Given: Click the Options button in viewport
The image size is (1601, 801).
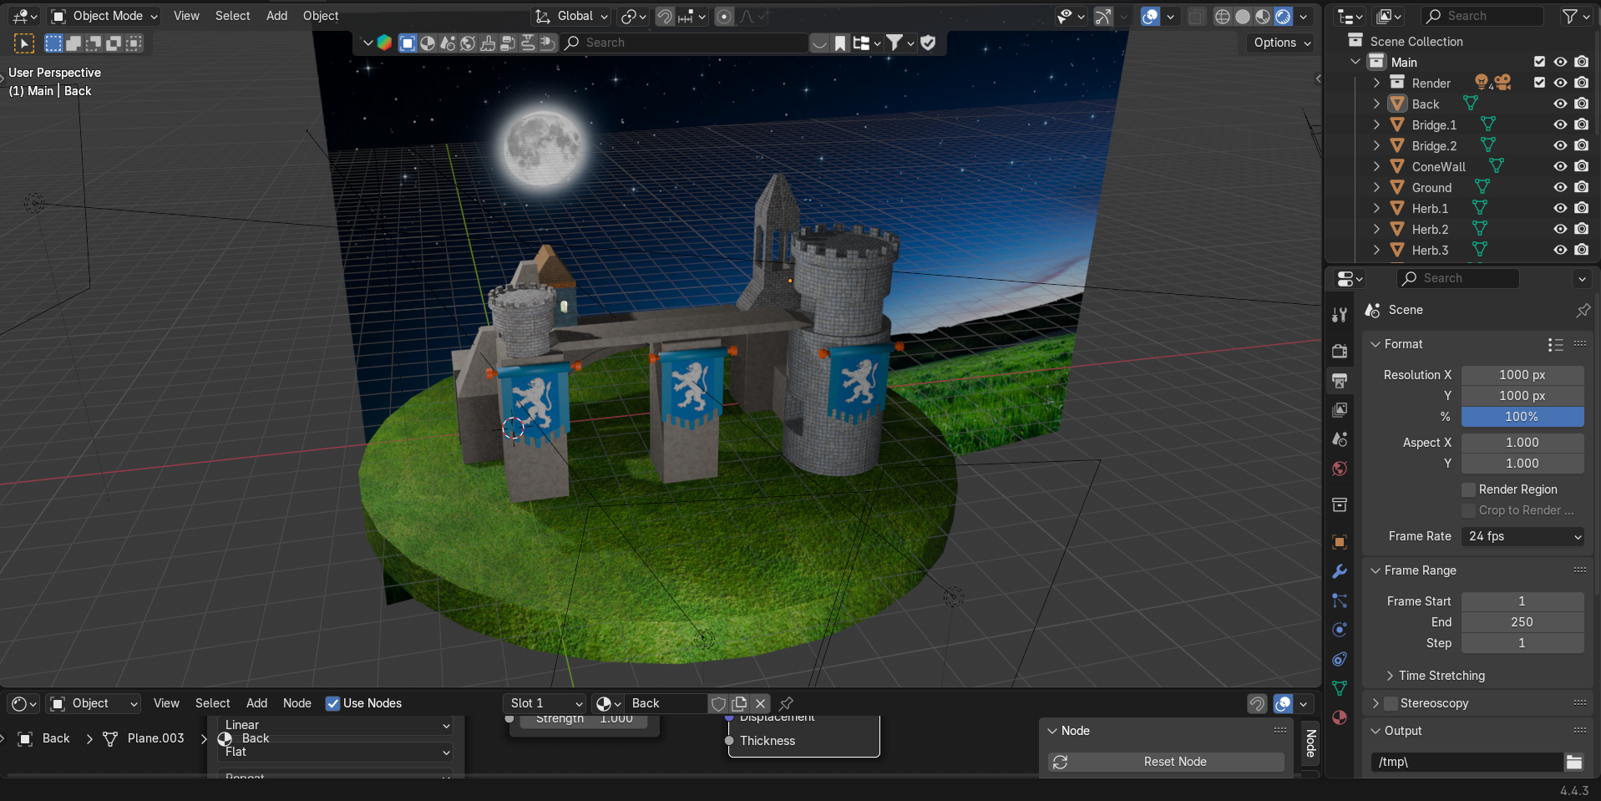Looking at the screenshot, I should (x=1282, y=43).
